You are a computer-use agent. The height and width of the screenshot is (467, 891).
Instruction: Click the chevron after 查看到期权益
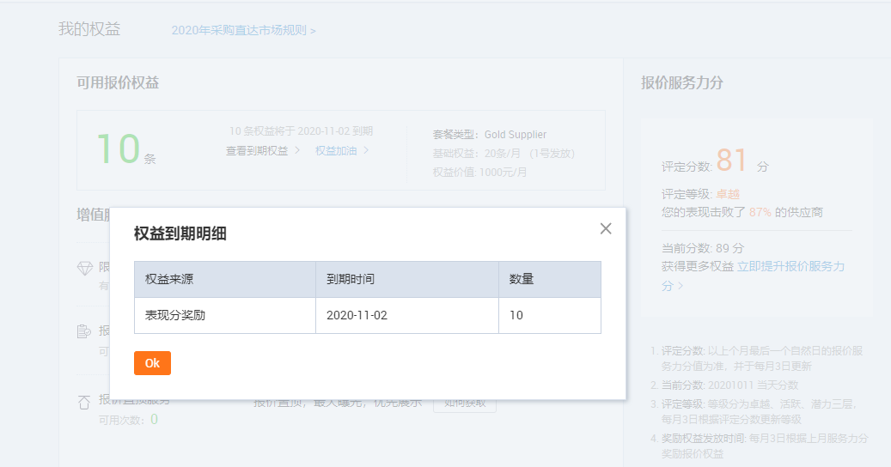297,150
